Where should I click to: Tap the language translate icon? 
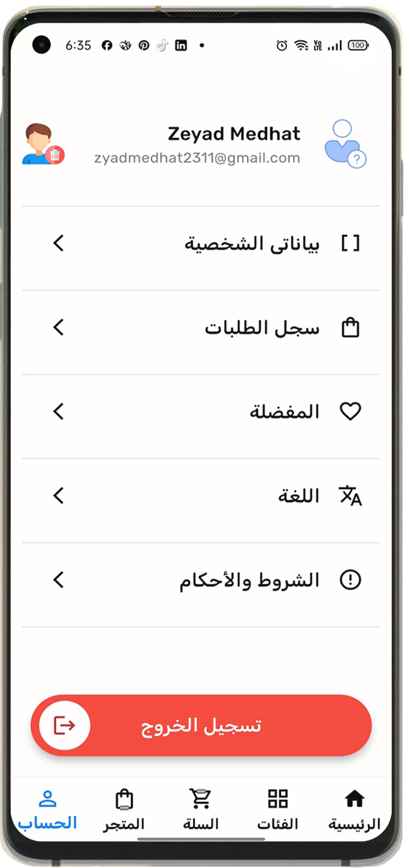351,496
